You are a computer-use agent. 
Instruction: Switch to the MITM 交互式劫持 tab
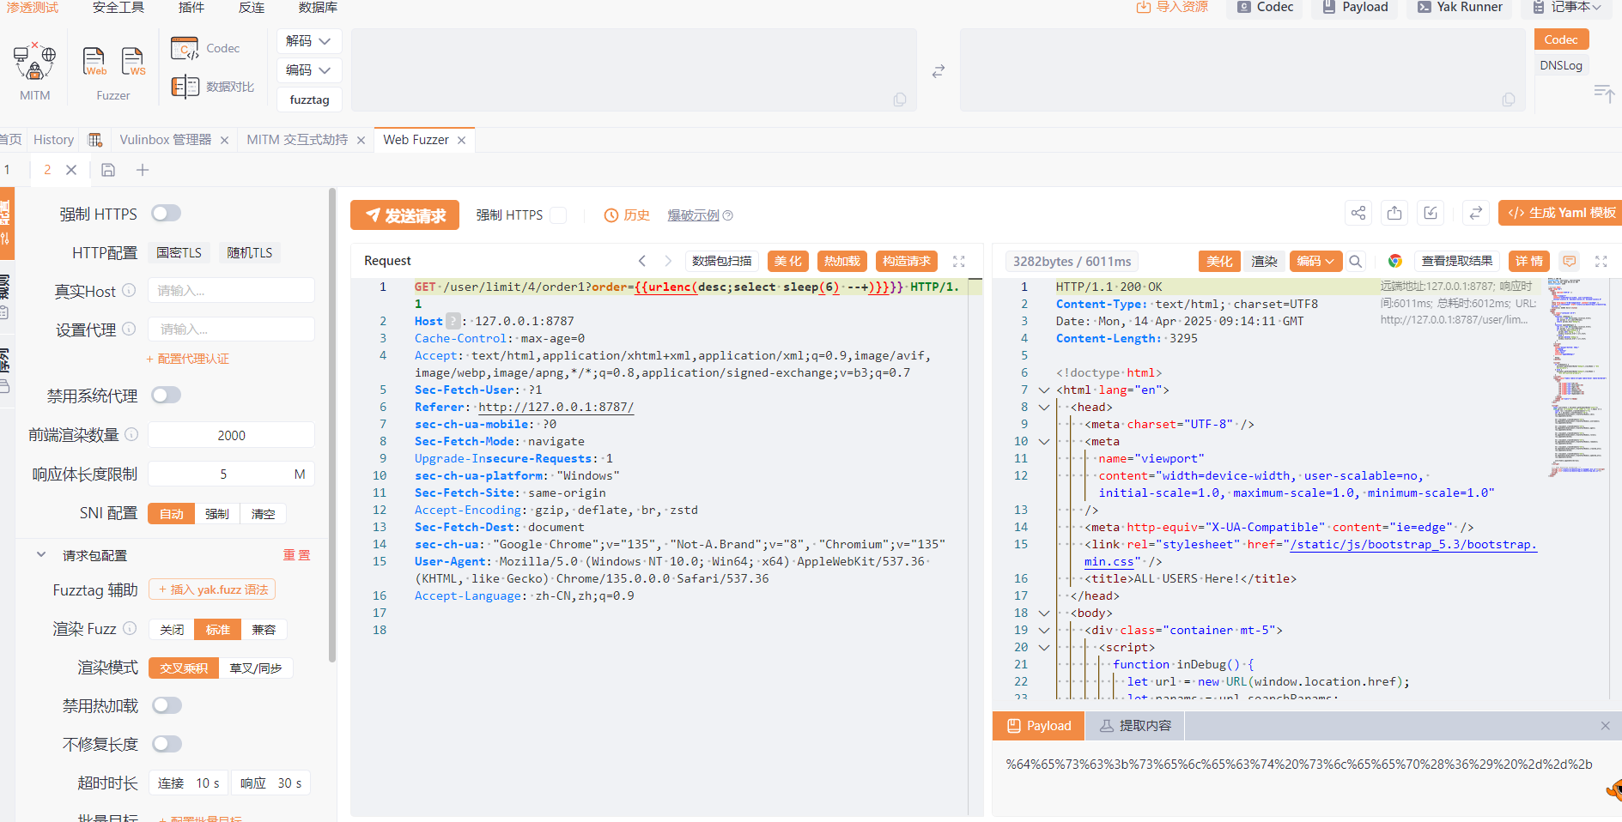tap(297, 140)
